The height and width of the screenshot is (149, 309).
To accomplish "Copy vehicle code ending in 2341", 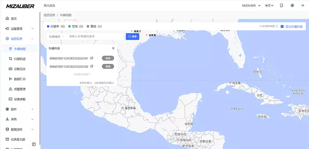I will (92, 58).
